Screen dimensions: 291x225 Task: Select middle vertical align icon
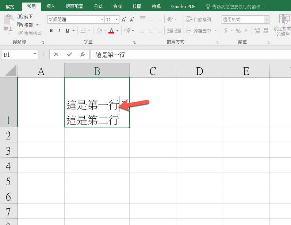[151, 19]
